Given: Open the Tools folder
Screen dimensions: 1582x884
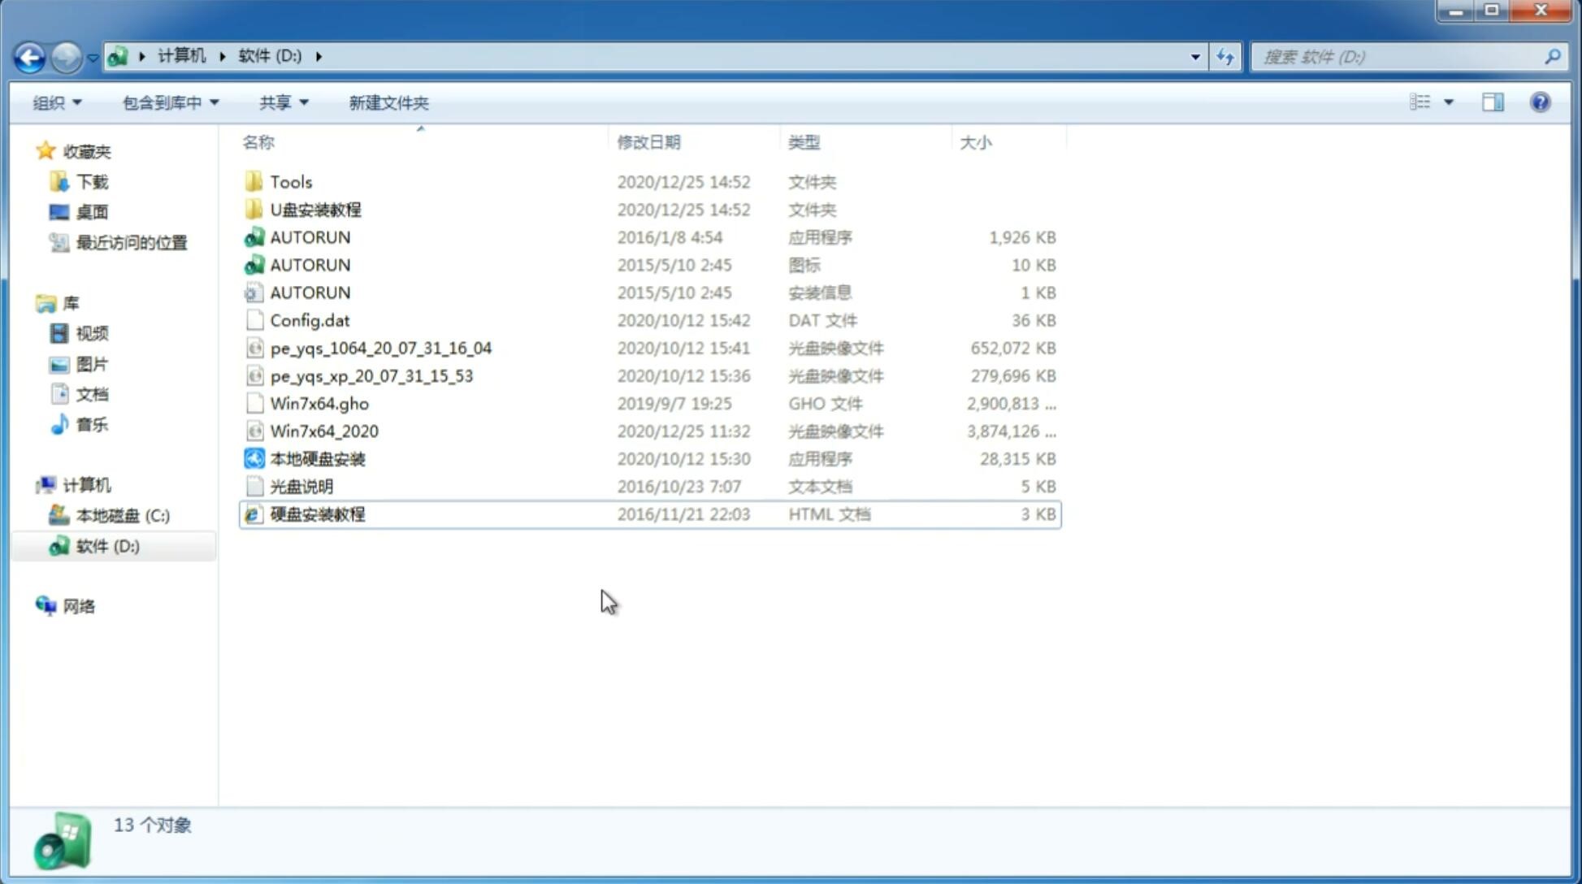Looking at the screenshot, I should (x=291, y=181).
